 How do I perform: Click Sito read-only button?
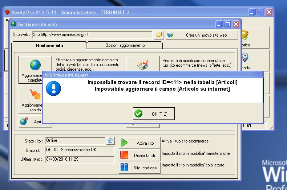pyautogui.click(x=140, y=168)
